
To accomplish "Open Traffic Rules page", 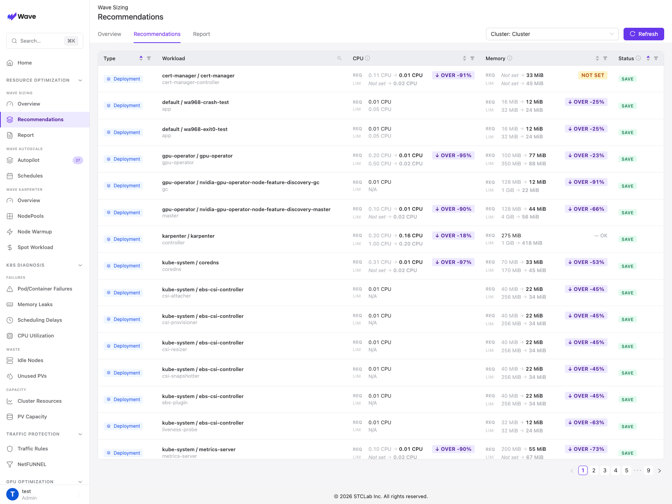I will coord(45,448).
